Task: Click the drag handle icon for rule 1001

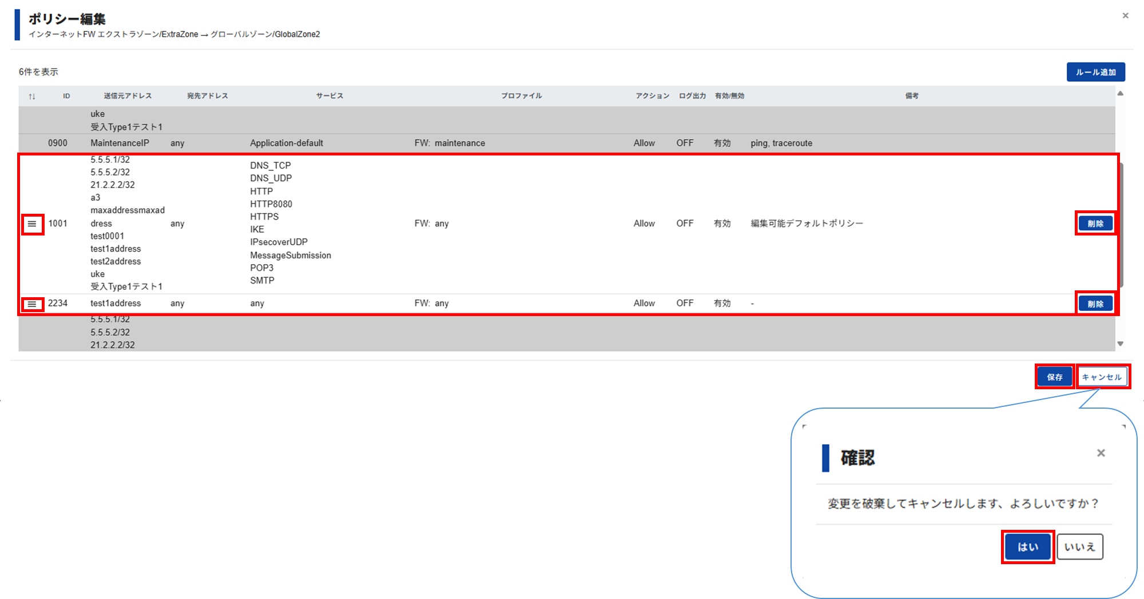Action: (x=32, y=223)
